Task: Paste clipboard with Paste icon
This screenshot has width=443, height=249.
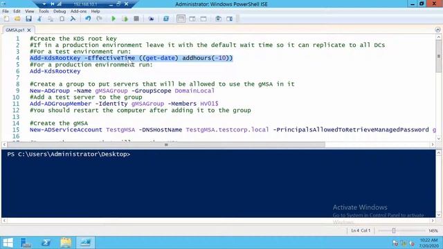Action: tap(62, 19)
